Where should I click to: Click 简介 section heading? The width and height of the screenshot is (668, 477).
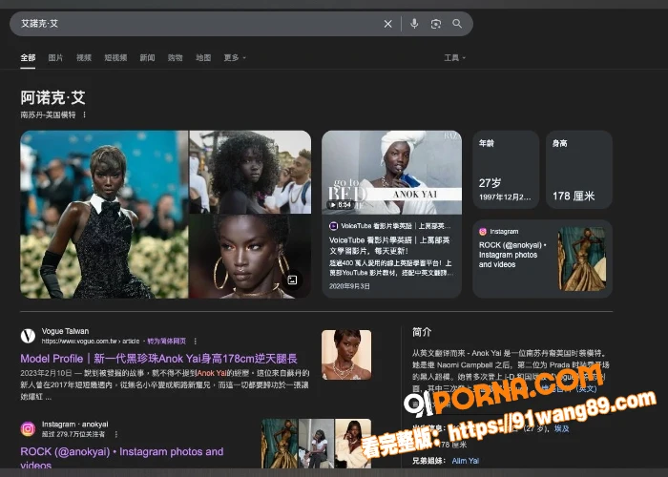tap(422, 332)
